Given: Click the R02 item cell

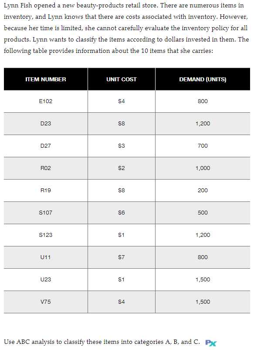Looking at the screenshot, I should (46, 168).
